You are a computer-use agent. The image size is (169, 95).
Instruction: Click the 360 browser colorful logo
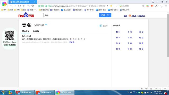[4, 4]
